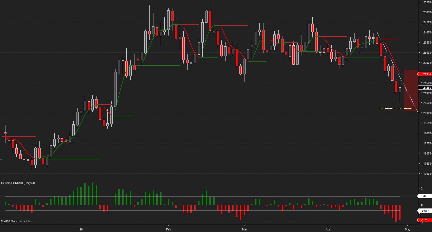The image size is (432, 232).
Task: Click the 1.2250'0 price axis label
Action: (426, 63)
